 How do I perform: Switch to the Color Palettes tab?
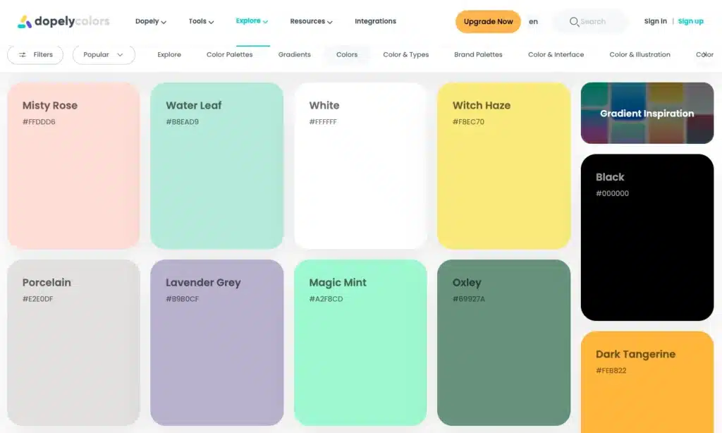pyautogui.click(x=229, y=55)
